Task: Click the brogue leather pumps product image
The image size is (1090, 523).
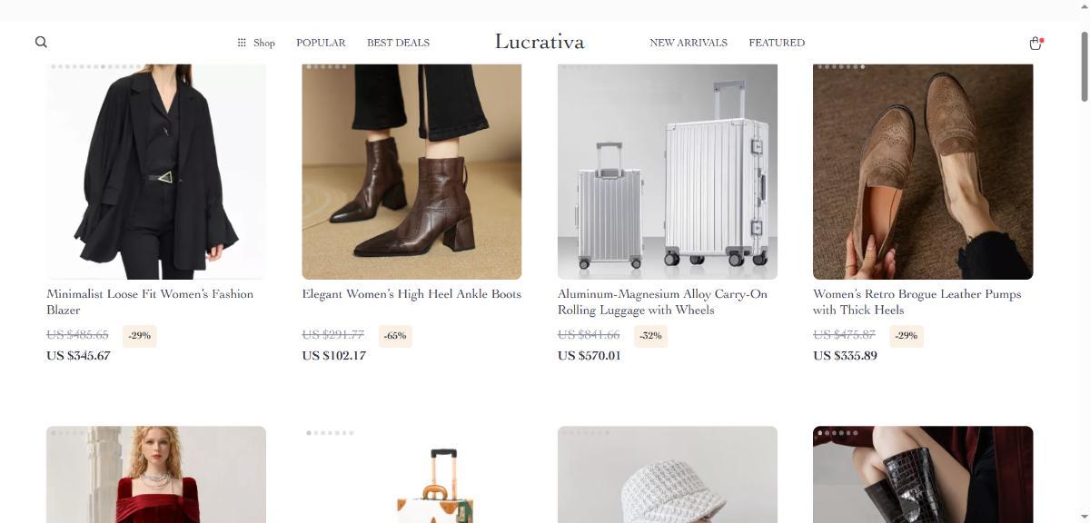Action: coord(923,171)
